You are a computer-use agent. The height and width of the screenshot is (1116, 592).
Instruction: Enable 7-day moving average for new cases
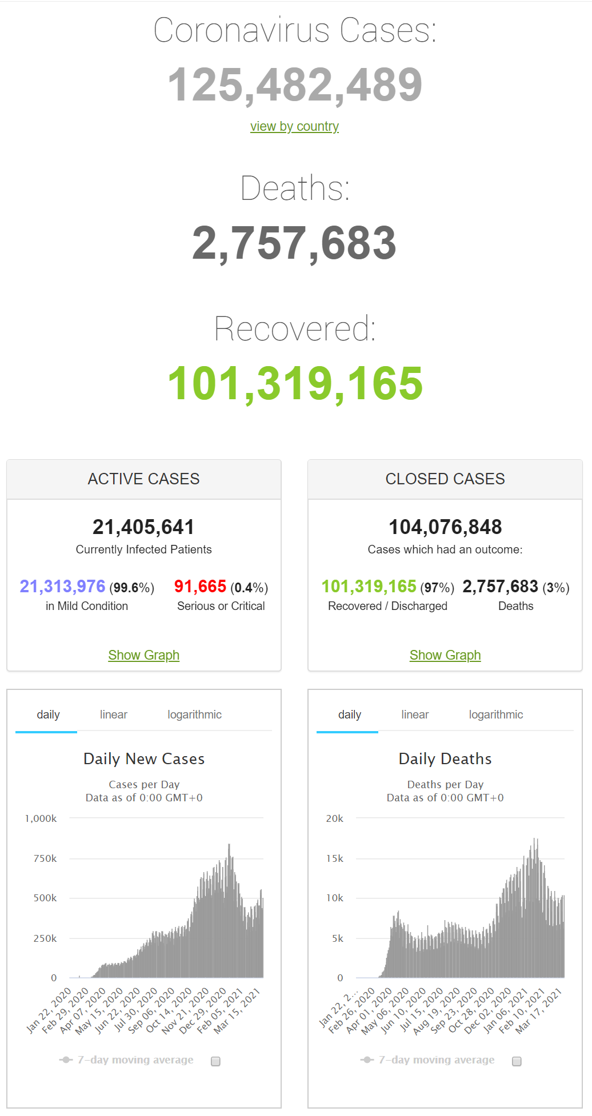pyautogui.click(x=215, y=1061)
